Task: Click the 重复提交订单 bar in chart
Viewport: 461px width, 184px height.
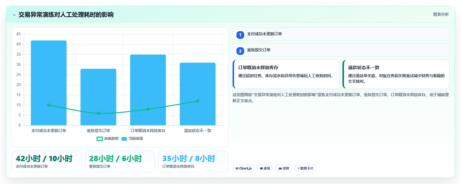Action: (98, 97)
